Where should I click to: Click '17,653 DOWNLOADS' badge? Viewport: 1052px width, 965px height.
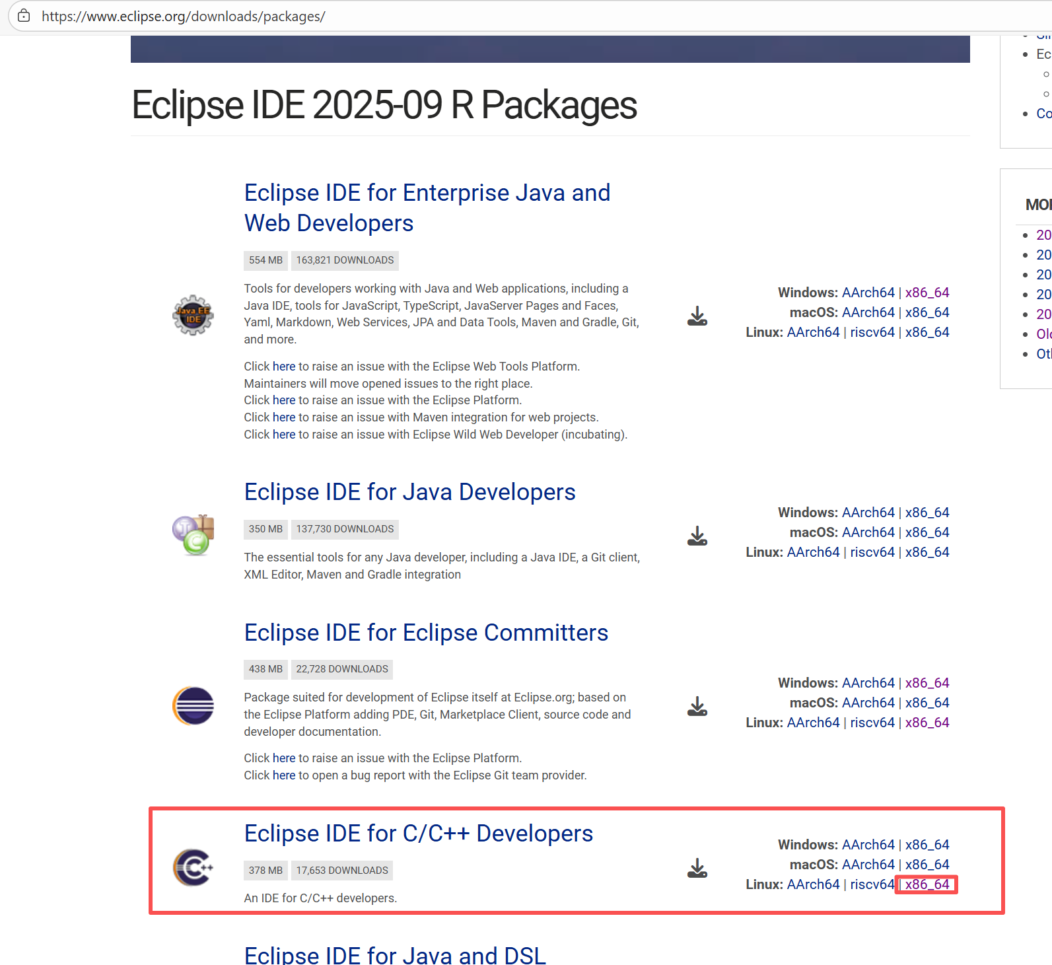pyautogui.click(x=342, y=871)
